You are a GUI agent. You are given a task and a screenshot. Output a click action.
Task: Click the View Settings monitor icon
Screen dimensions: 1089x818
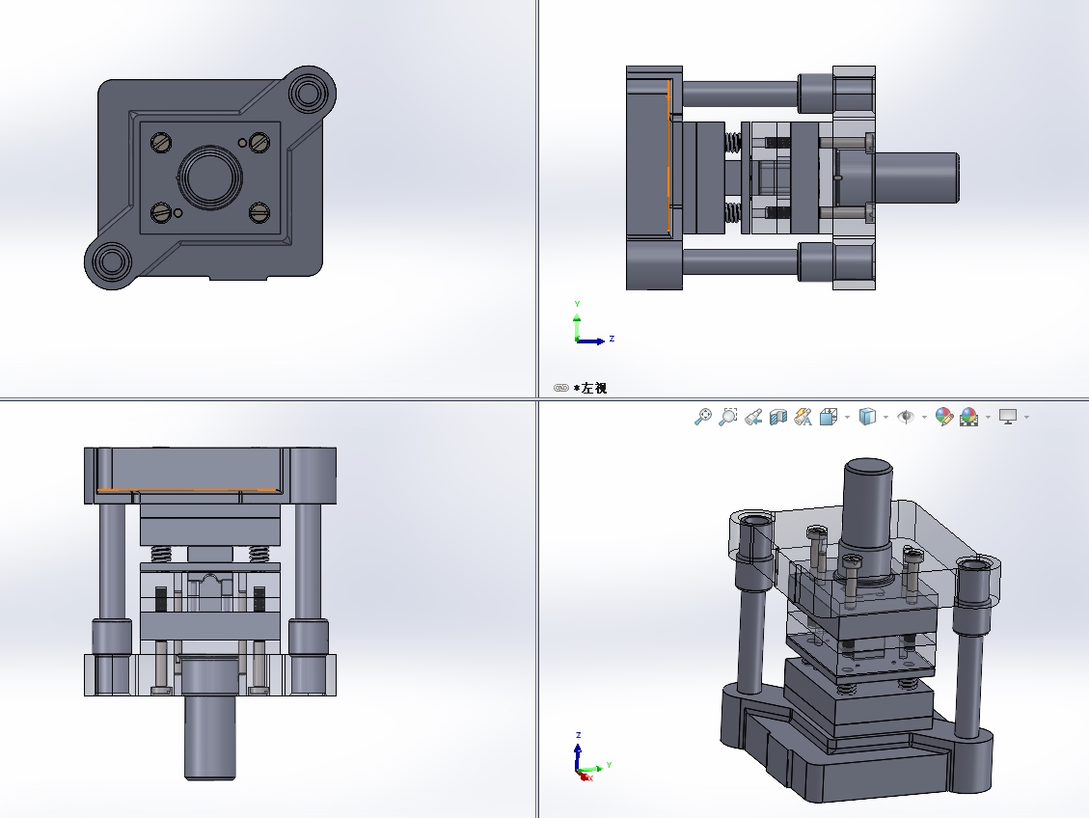pyautogui.click(x=1008, y=417)
